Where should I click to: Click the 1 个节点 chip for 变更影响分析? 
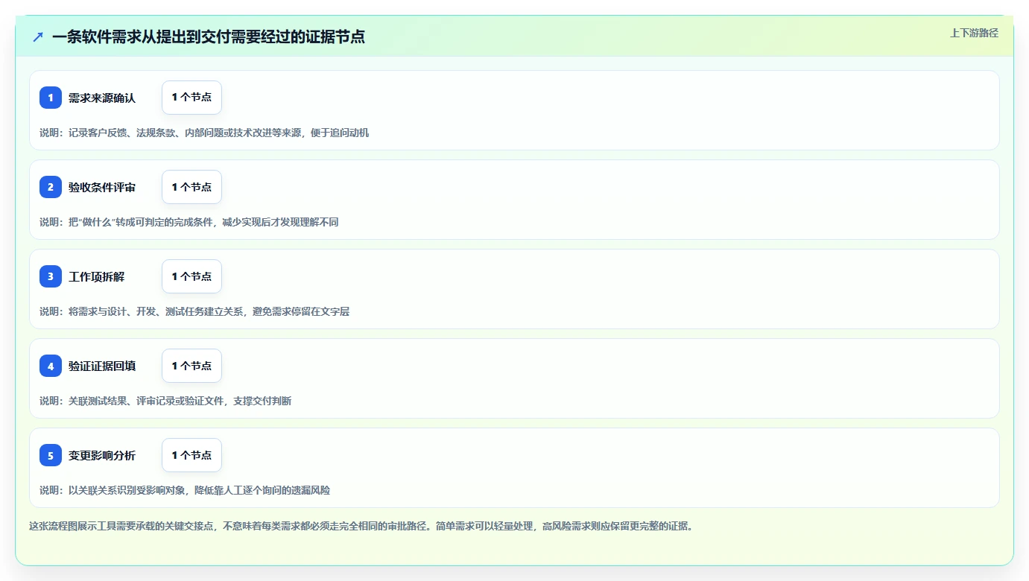tap(191, 455)
